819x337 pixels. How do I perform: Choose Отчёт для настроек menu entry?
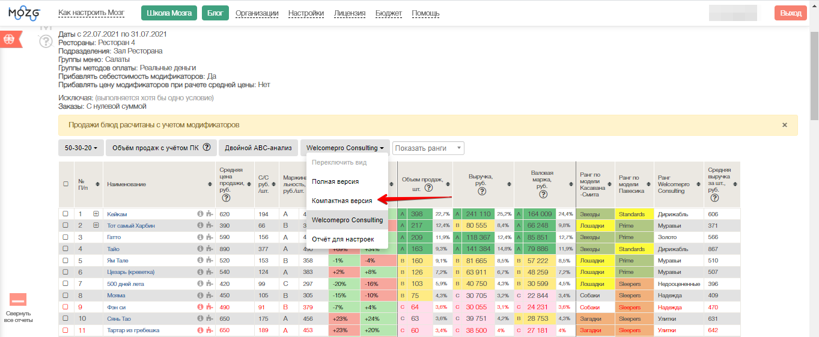point(343,239)
